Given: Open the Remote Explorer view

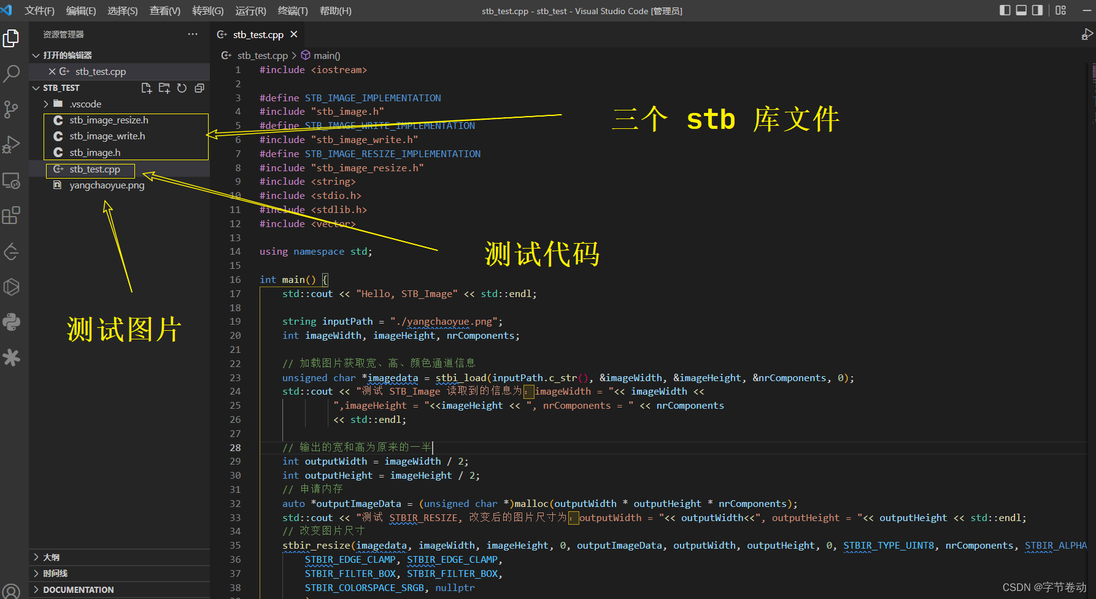Looking at the screenshot, I should coord(11,180).
